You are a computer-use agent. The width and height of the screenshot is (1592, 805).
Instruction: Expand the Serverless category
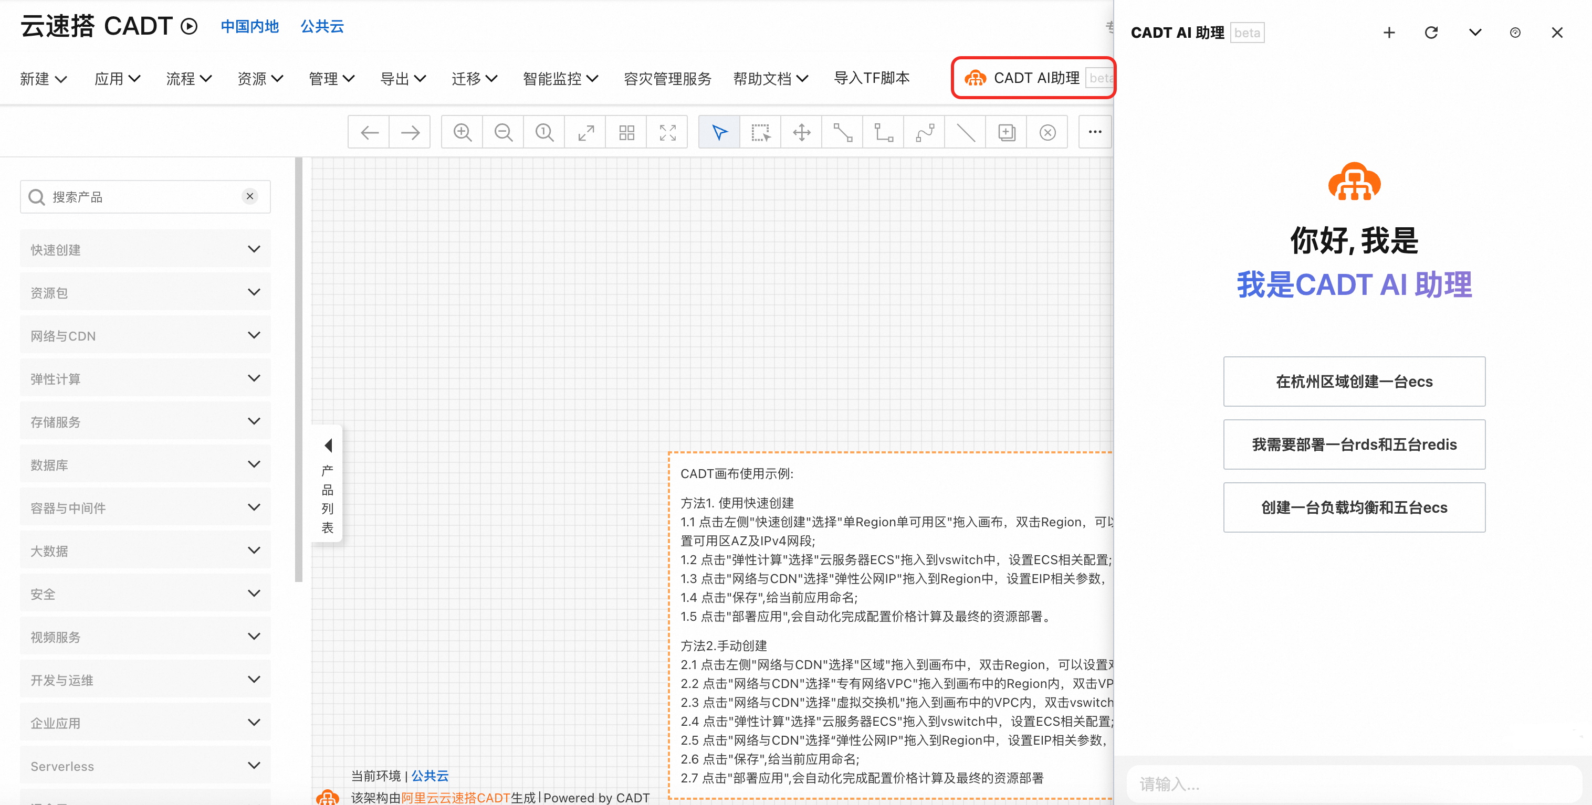(145, 766)
